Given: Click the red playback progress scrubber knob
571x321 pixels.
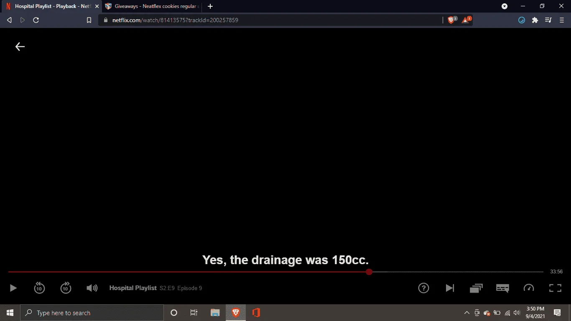Looking at the screenshot, I should click(369, 272).
